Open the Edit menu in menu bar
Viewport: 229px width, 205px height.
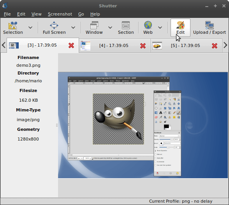click(21, 14)
